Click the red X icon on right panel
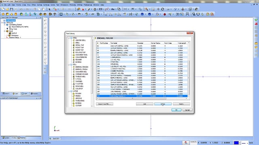Image resolution: width=259 pixels, height=145 pixels. pos(256,24)
